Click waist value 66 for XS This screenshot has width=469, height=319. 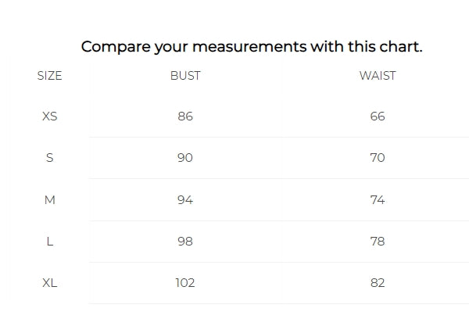[378, 116]
